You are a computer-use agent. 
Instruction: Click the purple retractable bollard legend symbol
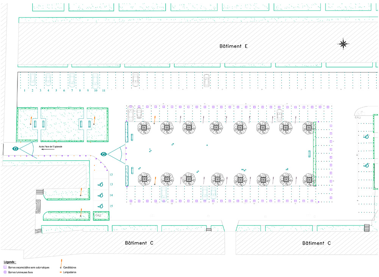[5, 267]
